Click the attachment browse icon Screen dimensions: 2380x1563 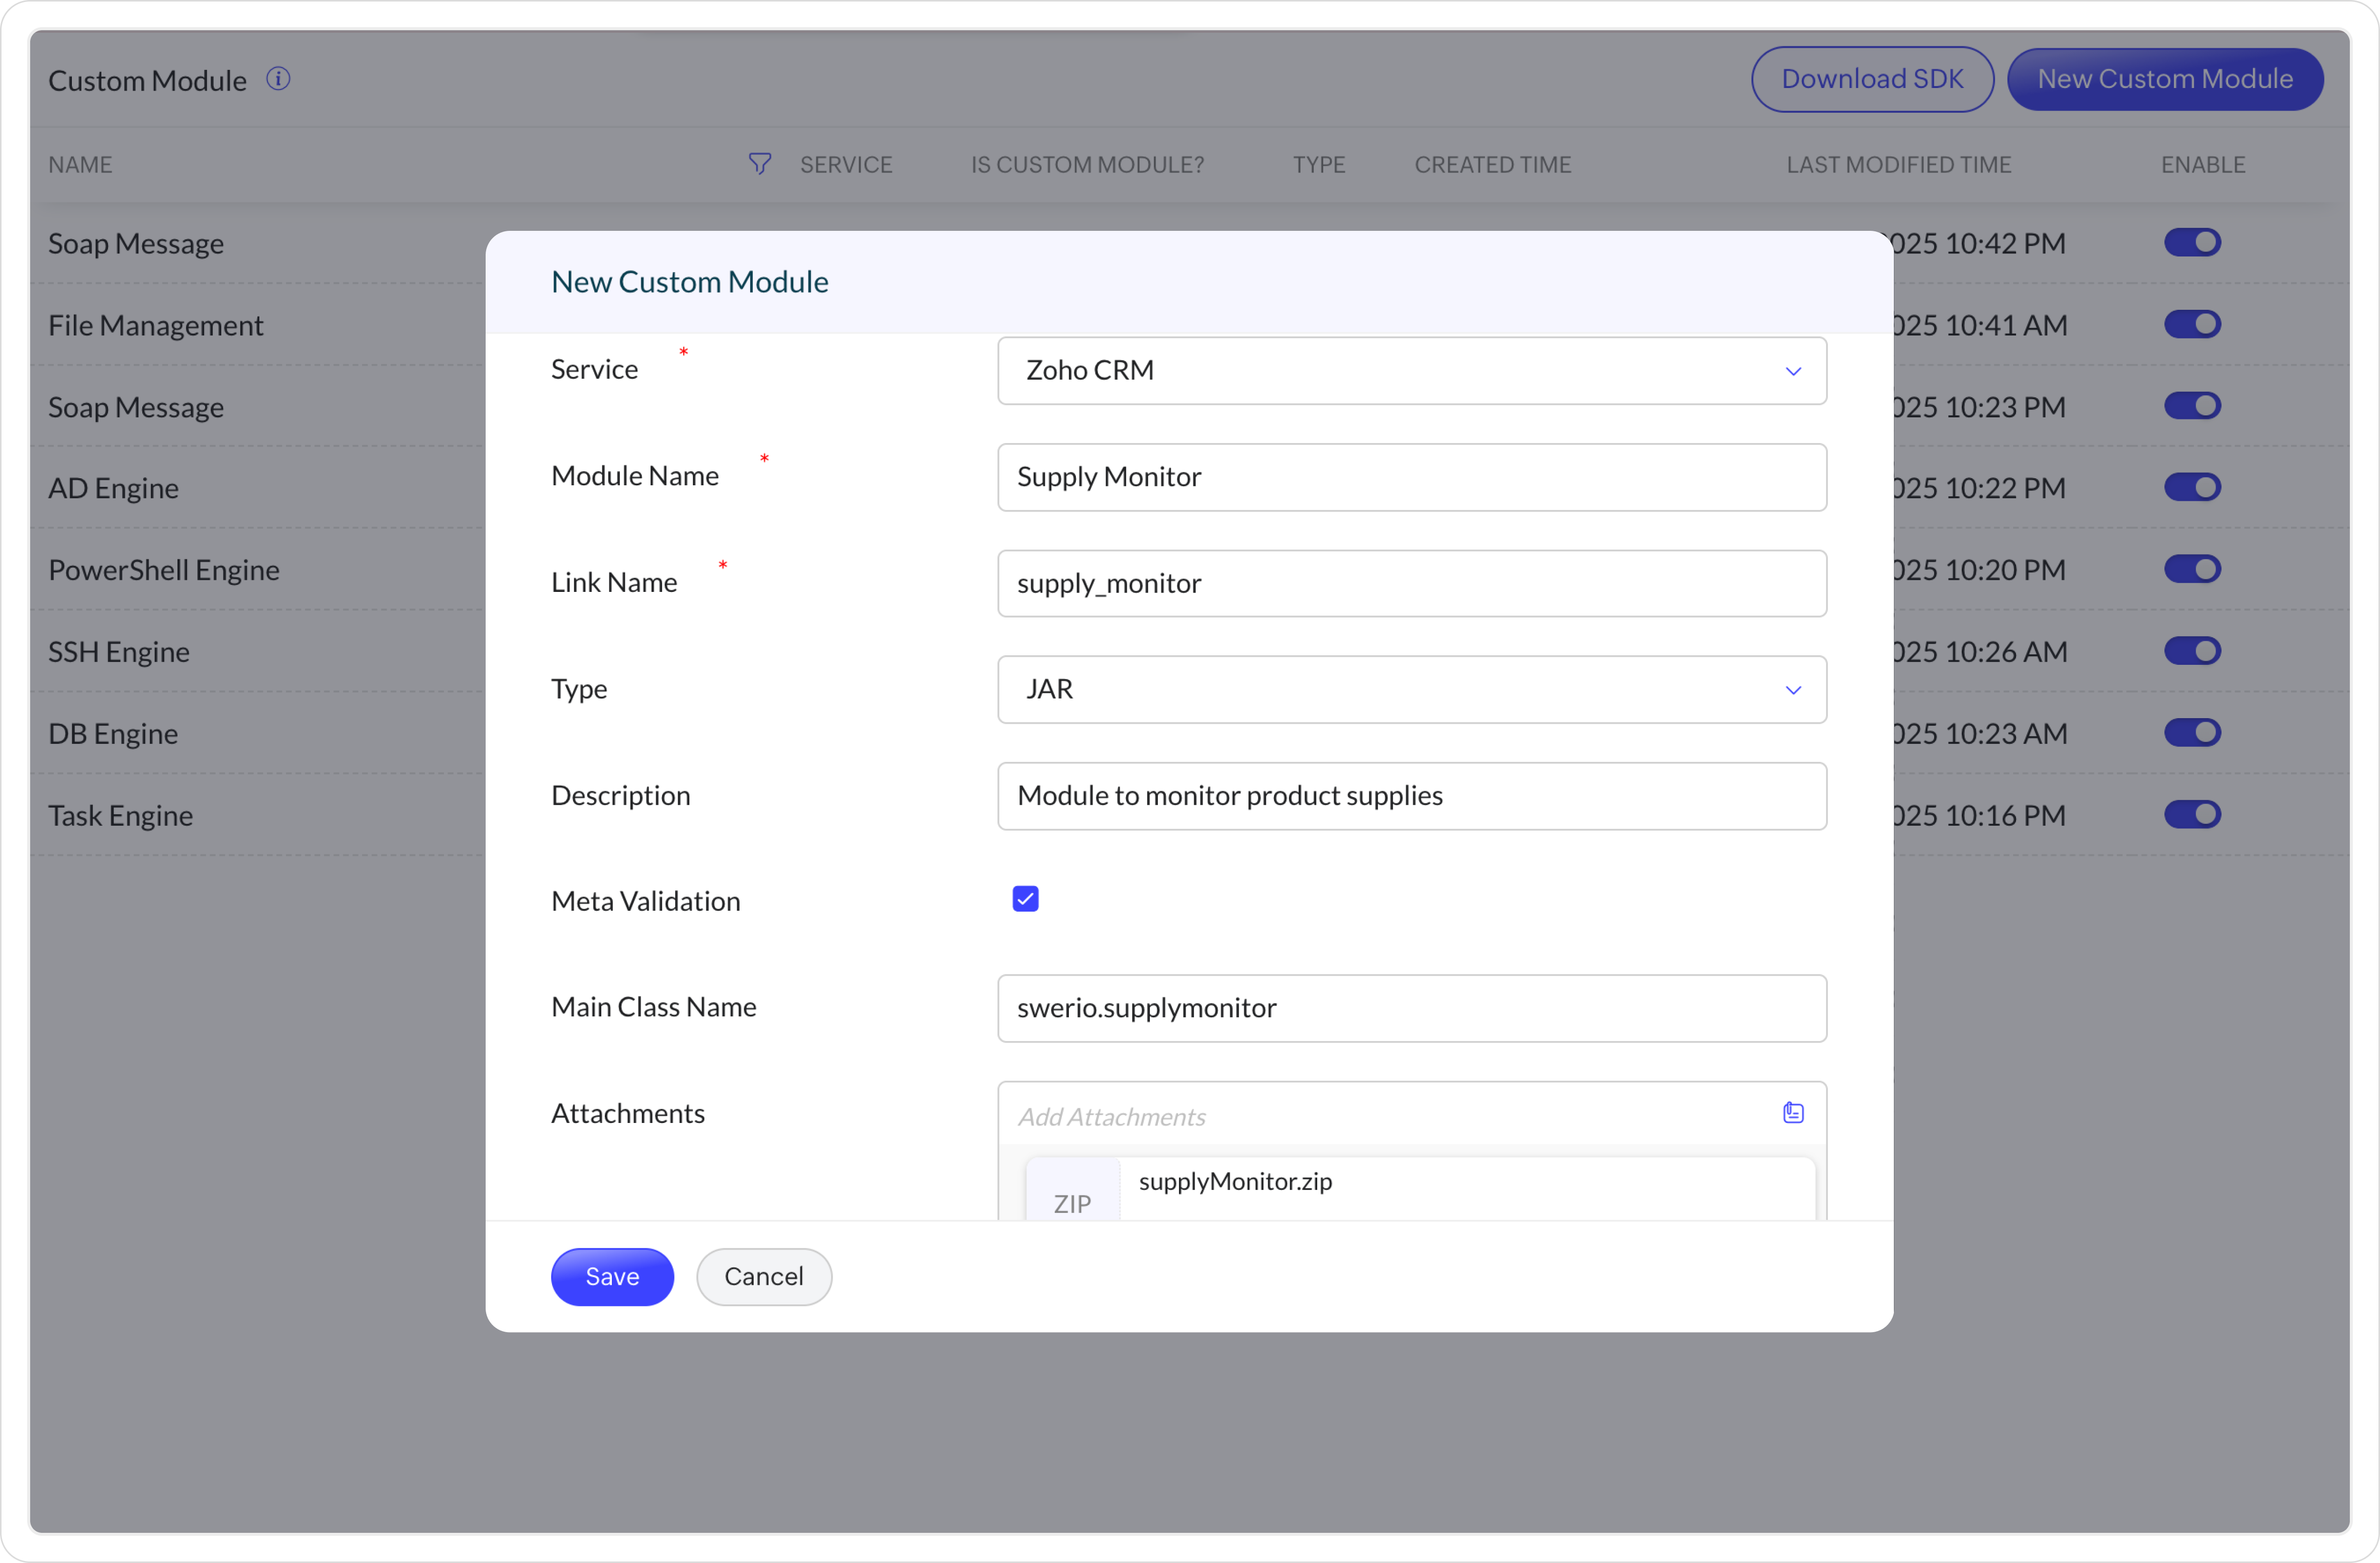click(x=1793, y=1113)
